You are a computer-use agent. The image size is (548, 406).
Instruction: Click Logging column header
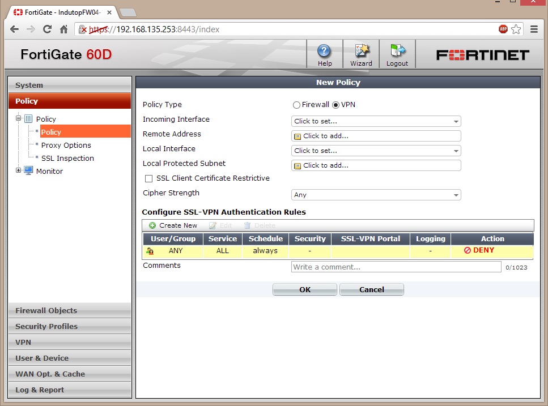(x=430, y=239)
